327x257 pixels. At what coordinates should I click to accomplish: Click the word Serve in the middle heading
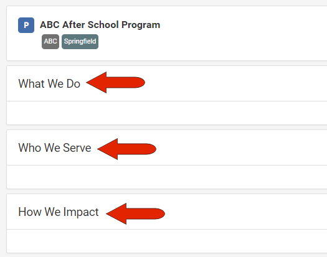coord(77,147)
